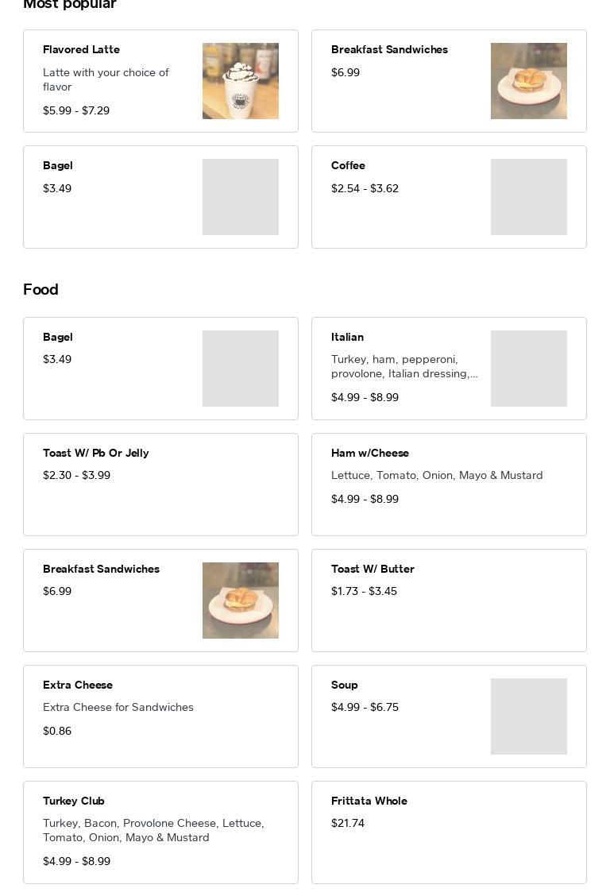Screen dimensions: 610x896
Task: Click the Soup placeholder image
Action: pyautogui.click(x=528, y=716)
